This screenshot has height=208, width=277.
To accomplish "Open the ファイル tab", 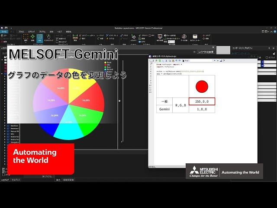I will click(x=4, y=32).
